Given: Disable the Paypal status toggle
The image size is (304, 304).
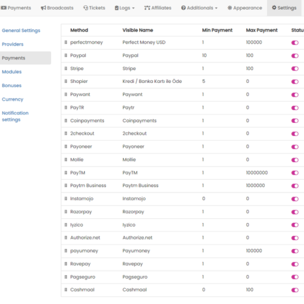Looking at the screenshot, I should click(x=295, y=56).
